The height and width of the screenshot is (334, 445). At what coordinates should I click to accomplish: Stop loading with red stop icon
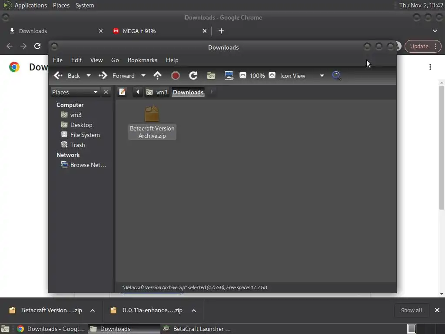(176, 76)
